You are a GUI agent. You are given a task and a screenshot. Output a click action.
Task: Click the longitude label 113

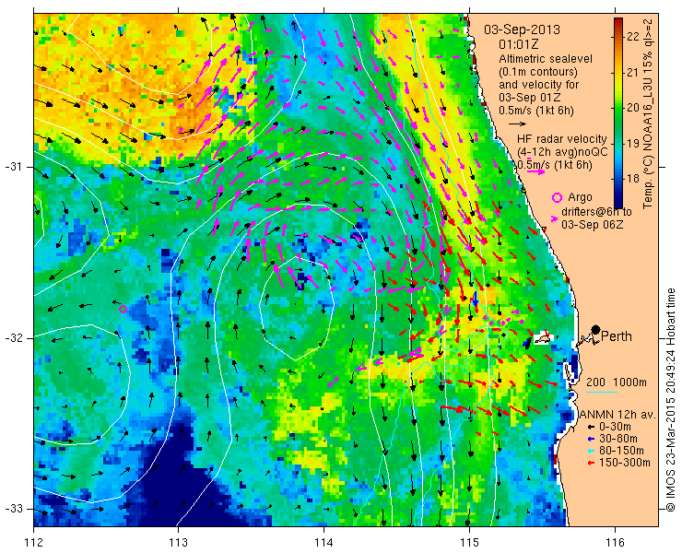(x=178, y=543)
